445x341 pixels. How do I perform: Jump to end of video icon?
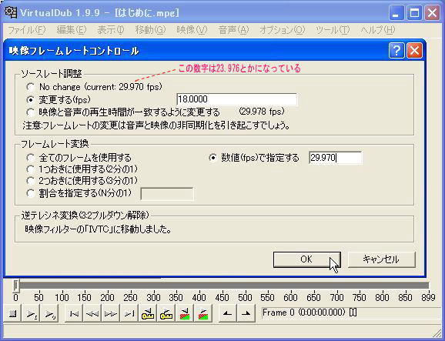pyautogui.click(x=129, y=313)
